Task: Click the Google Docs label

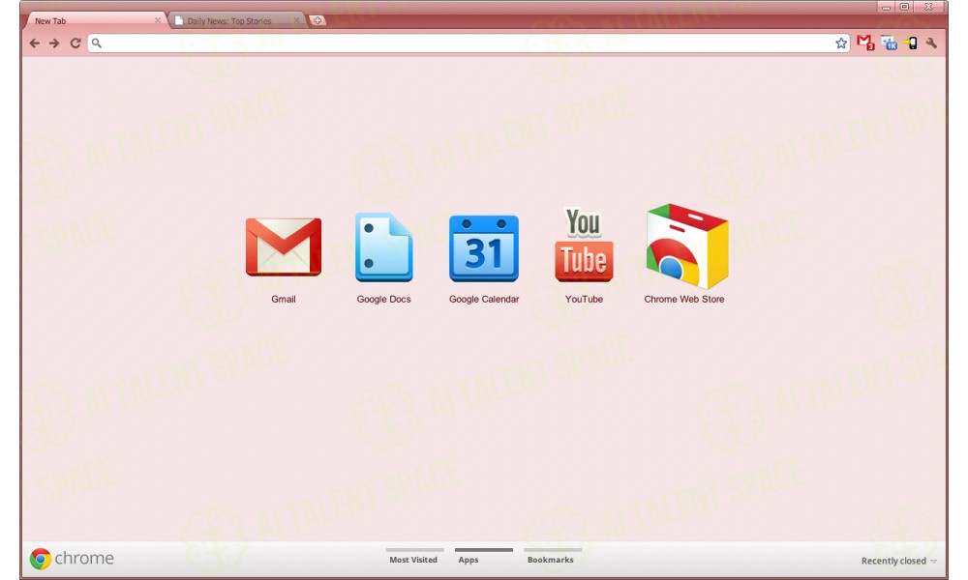Action: (383, 299)
